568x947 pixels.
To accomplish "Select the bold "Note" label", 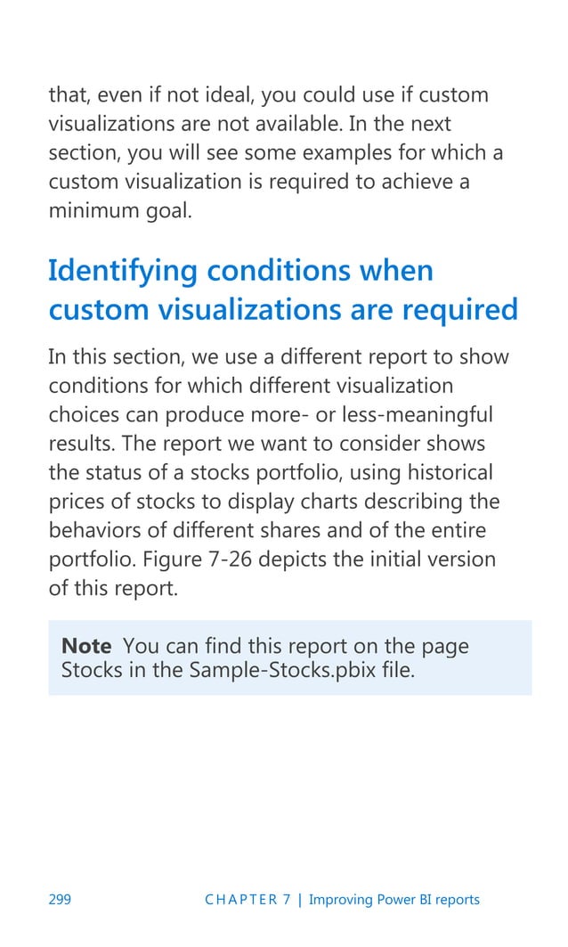I will [x=86, y=646].
